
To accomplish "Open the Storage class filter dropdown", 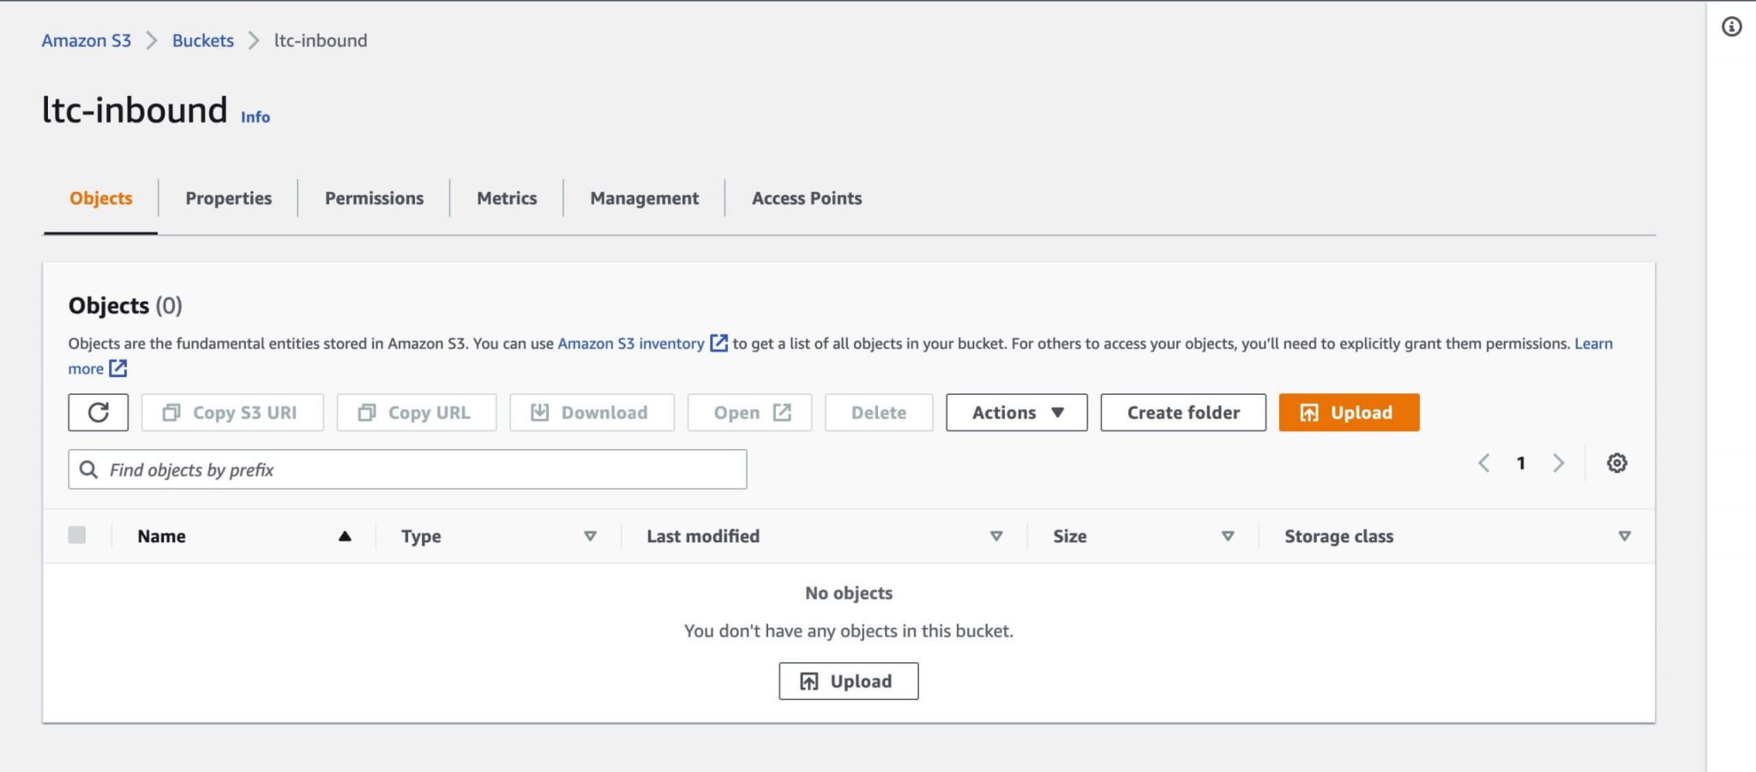I will [x=1625, y=536].
